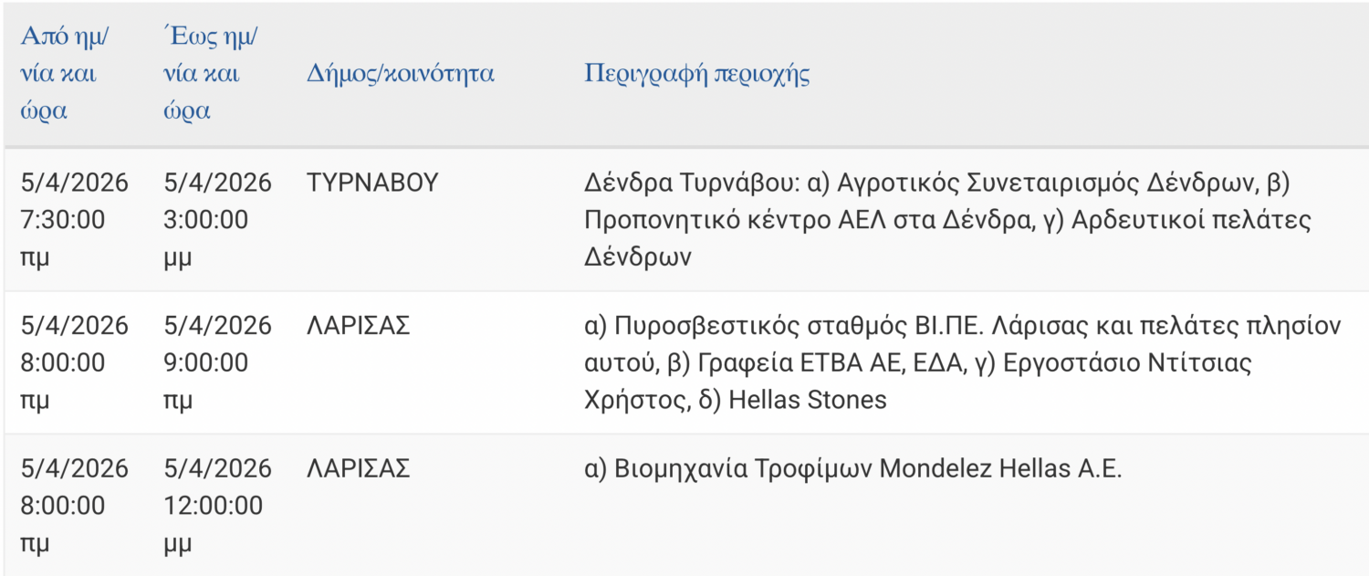
Task: Click the 'Hellas Stones' text
Action: [807, 400]
